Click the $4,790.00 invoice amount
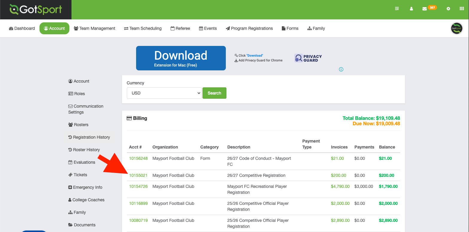Screen dimensions: 469x232 click(340, 186)
